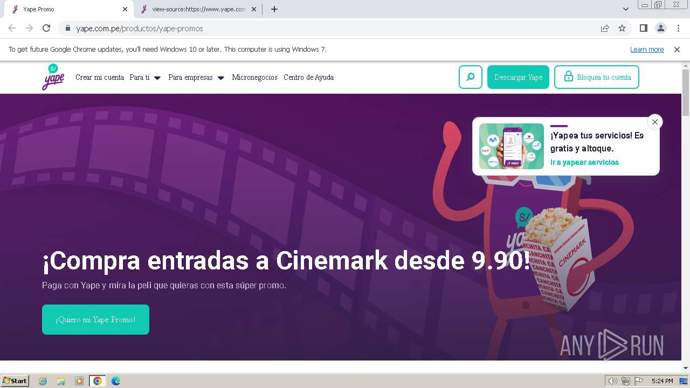Switch to the Yape Promo tab
Image resolution: width=690 pixels, height=388 pixels.
[x=68, y=9]
